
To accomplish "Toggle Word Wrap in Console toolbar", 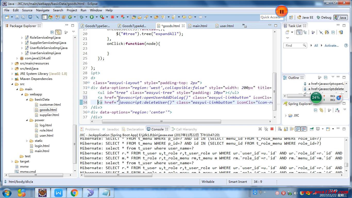I will (291, 129).
